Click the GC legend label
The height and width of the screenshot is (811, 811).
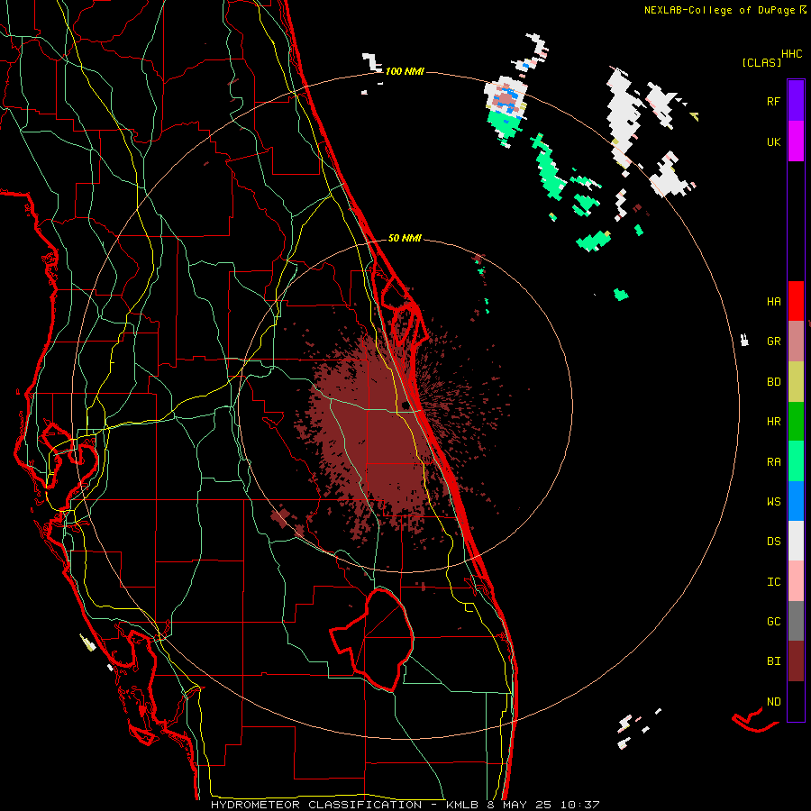[773, 622]
